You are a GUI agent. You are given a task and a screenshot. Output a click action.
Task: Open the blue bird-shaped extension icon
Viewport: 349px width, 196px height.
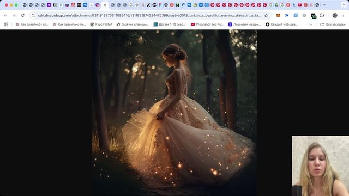coord(287,16)
